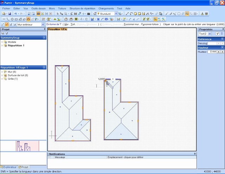Open the Editer menu
Screen dimensions: 225x174
17,8
